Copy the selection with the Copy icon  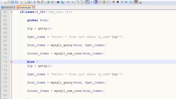[x=38, y=2]
